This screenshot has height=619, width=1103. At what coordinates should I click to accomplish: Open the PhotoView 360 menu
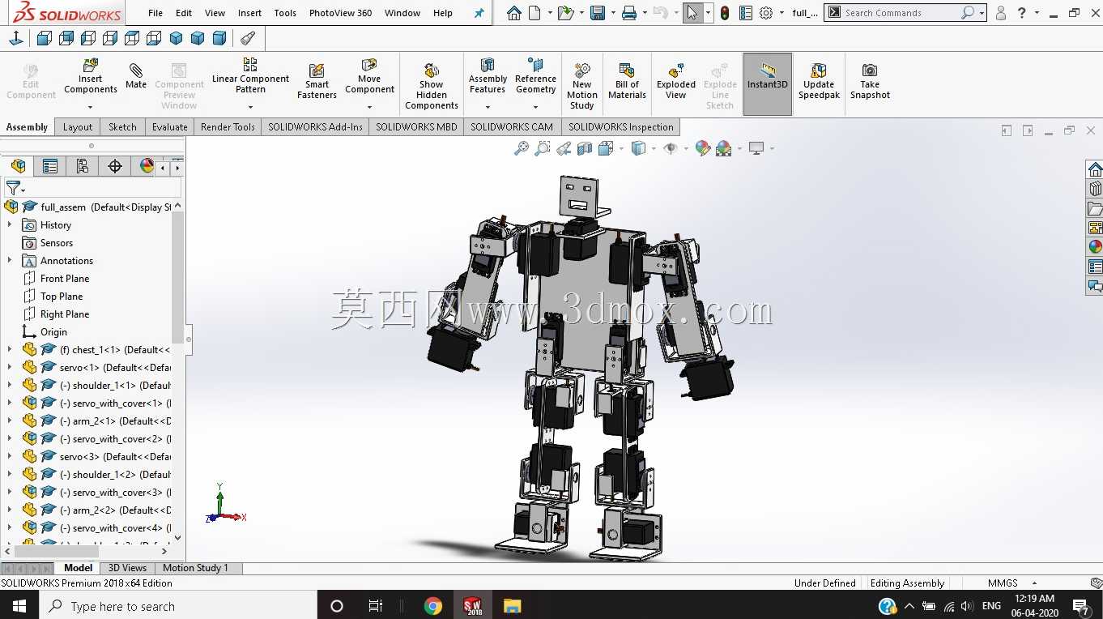341,13
